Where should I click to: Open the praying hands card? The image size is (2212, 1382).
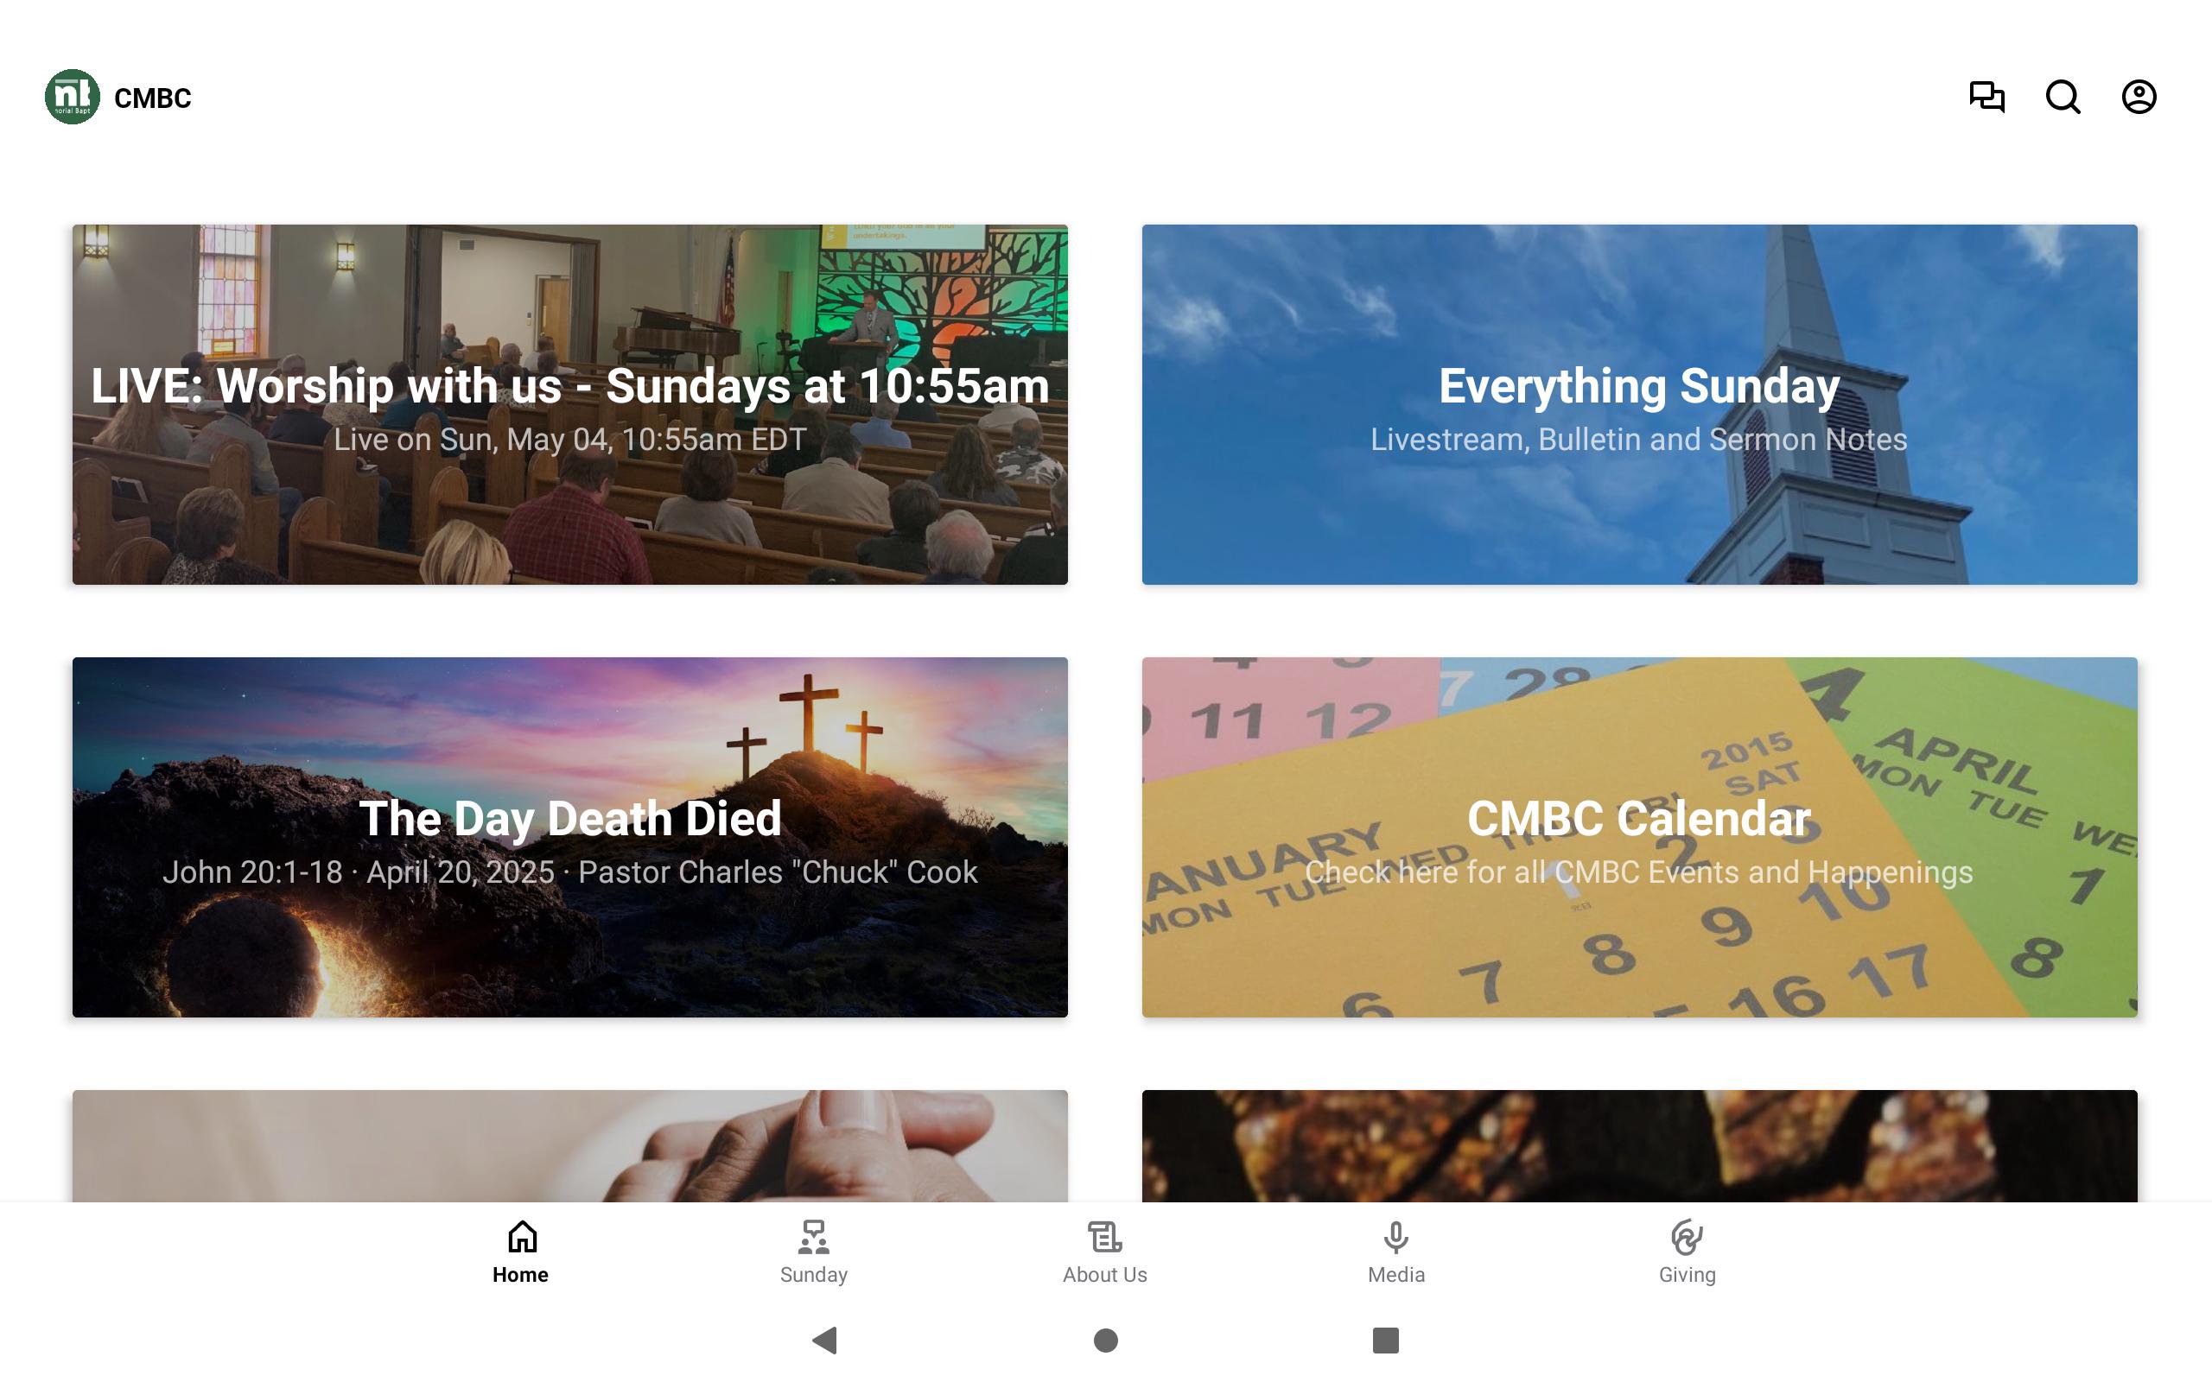pyautogui.click(x=570, y=1146)
